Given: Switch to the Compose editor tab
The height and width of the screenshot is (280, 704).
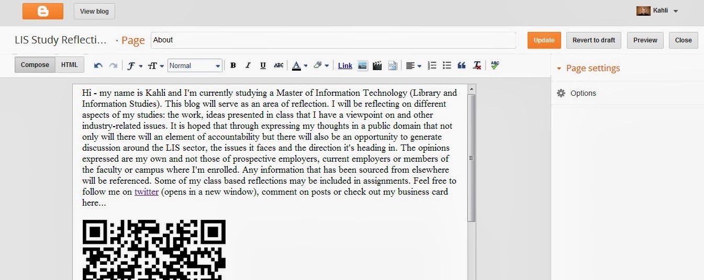Looking at the screenshot, I should [x=35, y=65].
